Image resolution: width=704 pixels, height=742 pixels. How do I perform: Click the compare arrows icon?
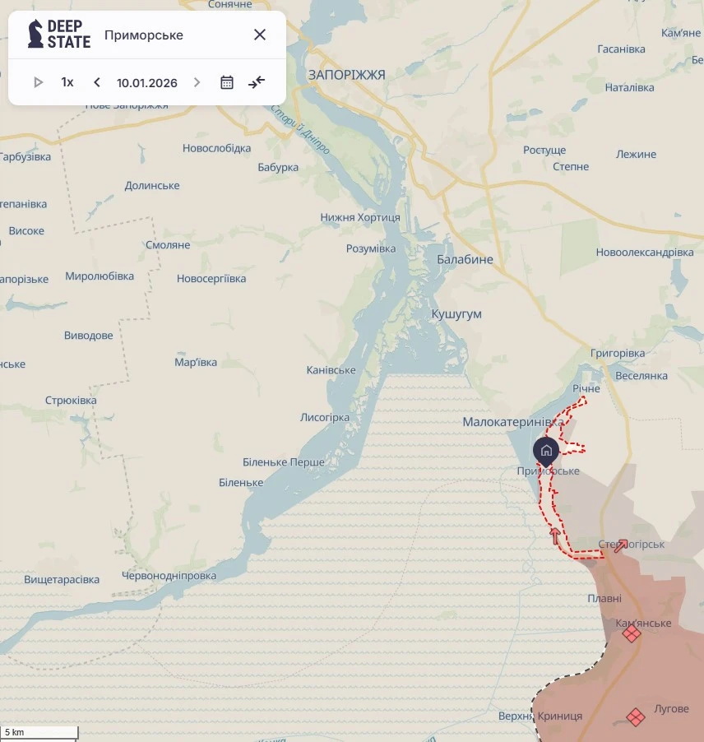(257, 82)
